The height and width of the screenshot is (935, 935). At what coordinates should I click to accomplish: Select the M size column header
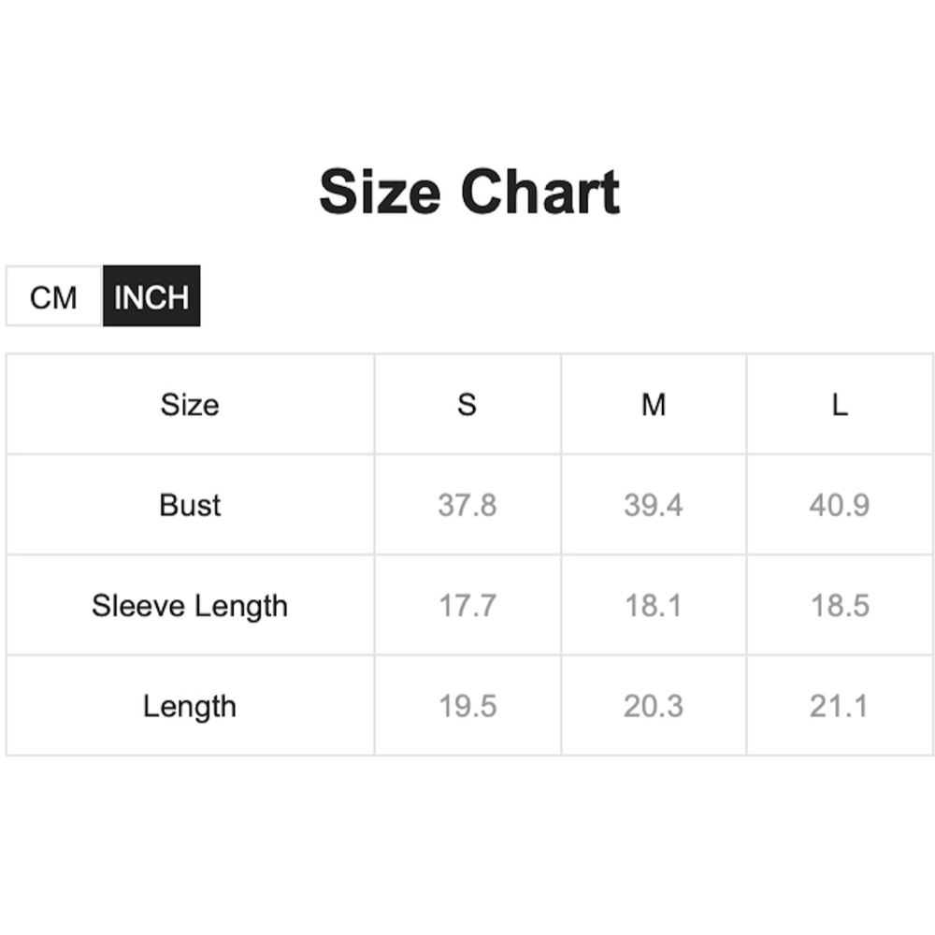654,405
